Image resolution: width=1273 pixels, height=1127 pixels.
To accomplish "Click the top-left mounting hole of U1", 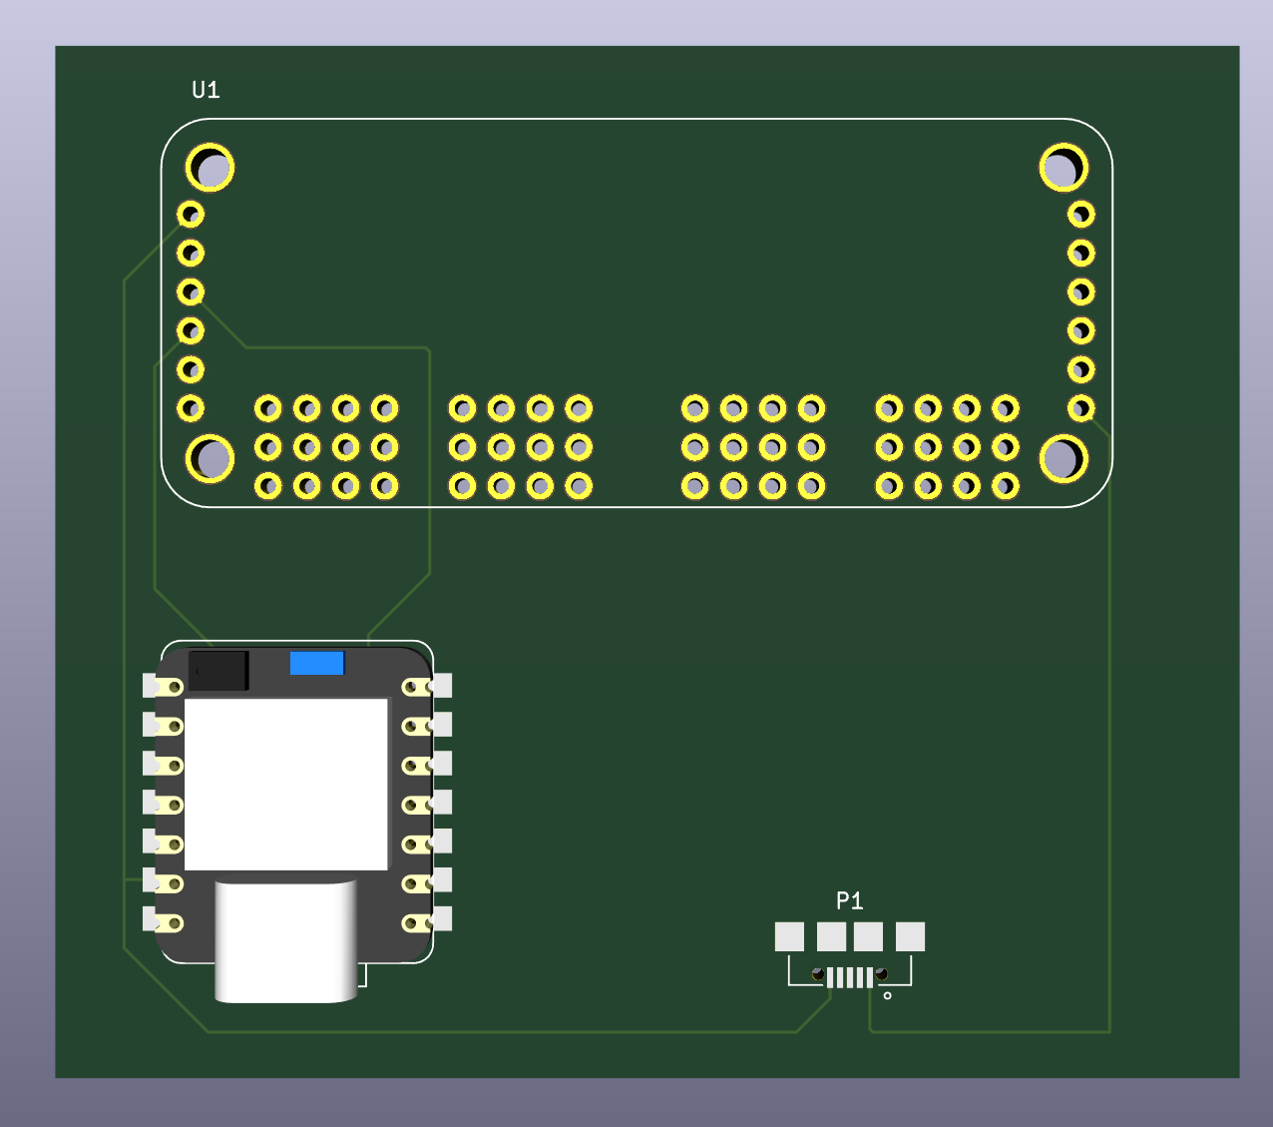I will pos(211,168).
